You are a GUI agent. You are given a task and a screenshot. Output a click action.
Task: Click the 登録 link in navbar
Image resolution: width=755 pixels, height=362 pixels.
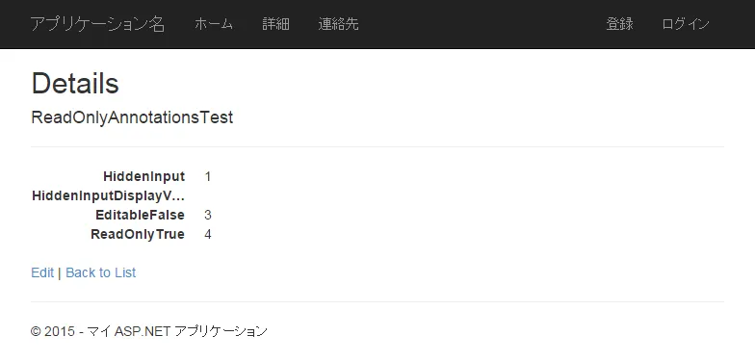tap(620, 24)
